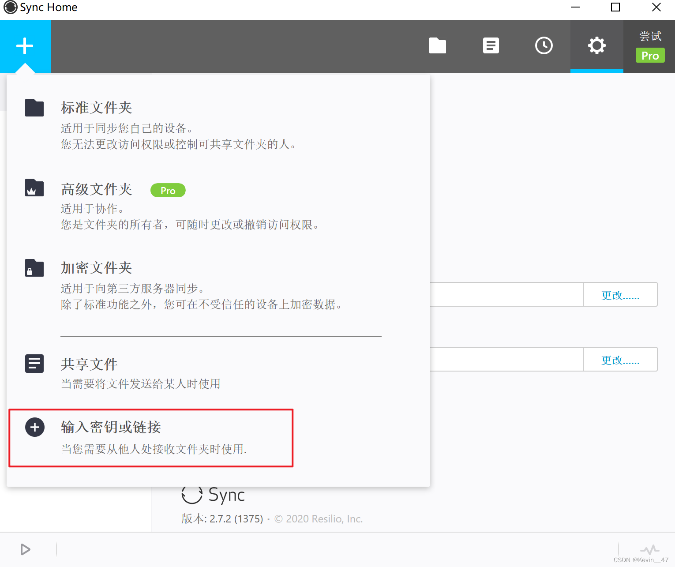Click the green Pro badge beside 高级文件夹
The height and width of the screenshot is (567, 675).
tap(168, 191)
